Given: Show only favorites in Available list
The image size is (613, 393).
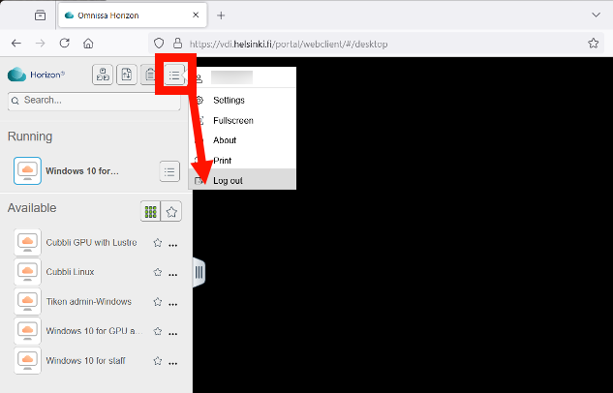Looking at the screenshot, I should (x=171, y=211).
